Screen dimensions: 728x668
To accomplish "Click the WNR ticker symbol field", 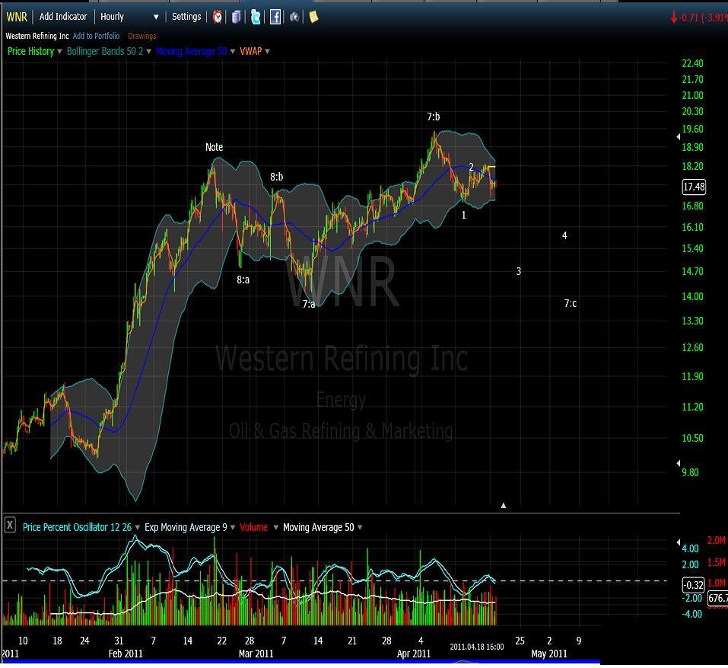I will 17,17.
